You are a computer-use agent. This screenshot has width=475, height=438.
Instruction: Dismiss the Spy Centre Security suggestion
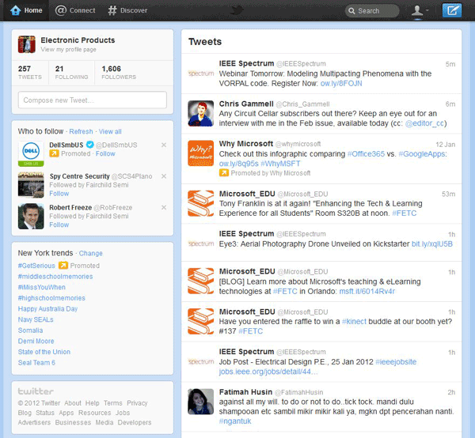tap(164, 176)
